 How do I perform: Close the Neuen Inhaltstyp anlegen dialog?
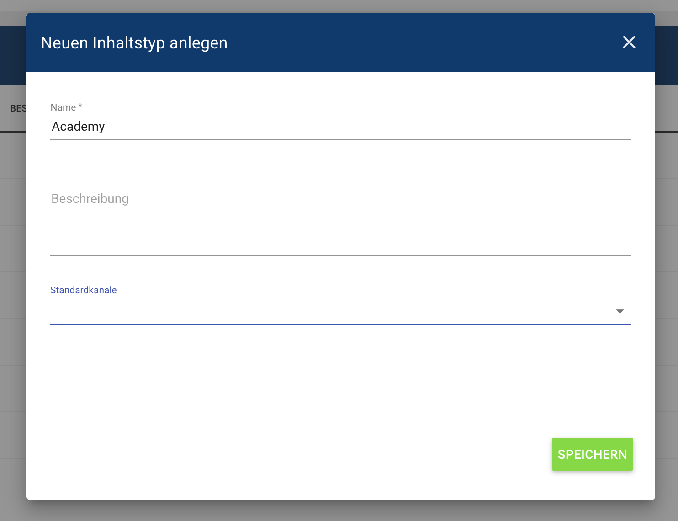coord(629,43)
